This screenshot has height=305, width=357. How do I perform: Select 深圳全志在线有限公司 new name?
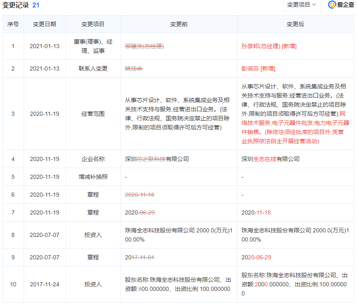[270, 159]
